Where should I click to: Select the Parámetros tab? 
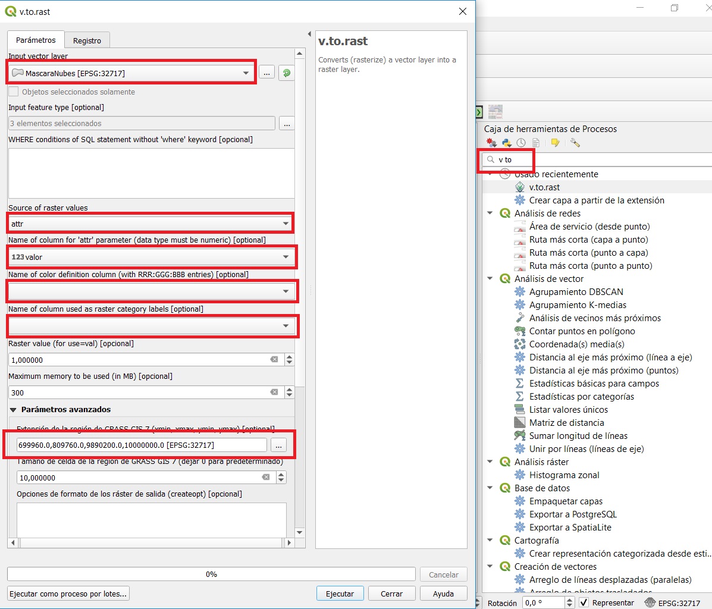[x=36, y=40]
